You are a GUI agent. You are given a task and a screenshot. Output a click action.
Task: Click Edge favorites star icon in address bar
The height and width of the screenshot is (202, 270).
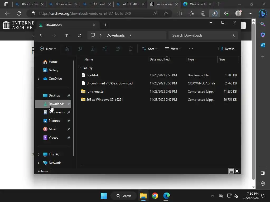[166, 13]
